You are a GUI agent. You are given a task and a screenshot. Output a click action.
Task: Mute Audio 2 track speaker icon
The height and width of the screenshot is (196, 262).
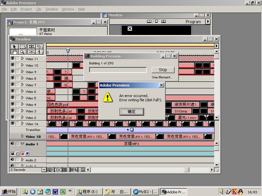(12, 160)
